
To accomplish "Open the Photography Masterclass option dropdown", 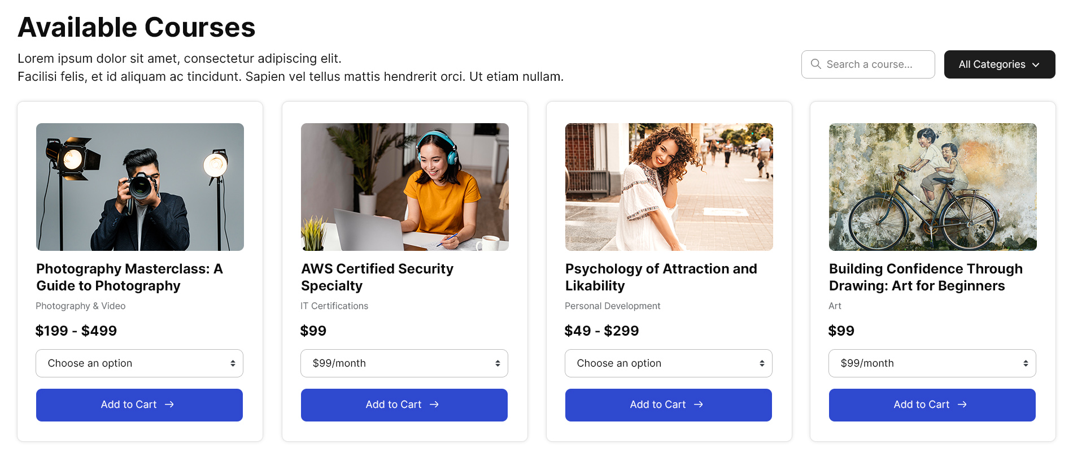I will pos(139,363).
